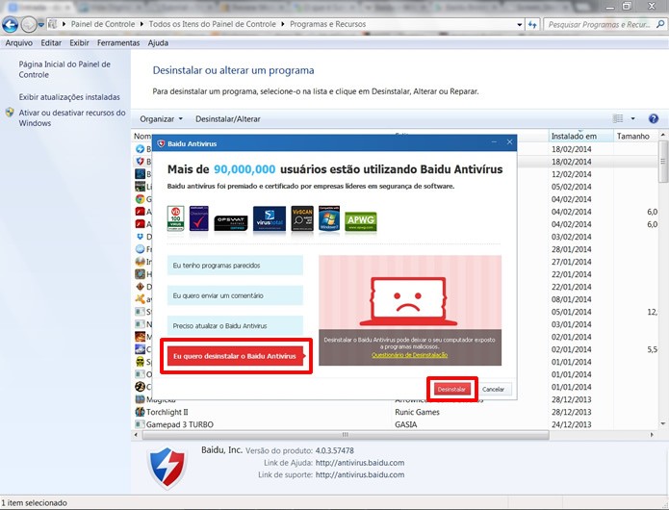This screenshot has height=510, width=669.
Task: Select Eu quero desinstalar o Baidu Antivírus
Action: 236,356
